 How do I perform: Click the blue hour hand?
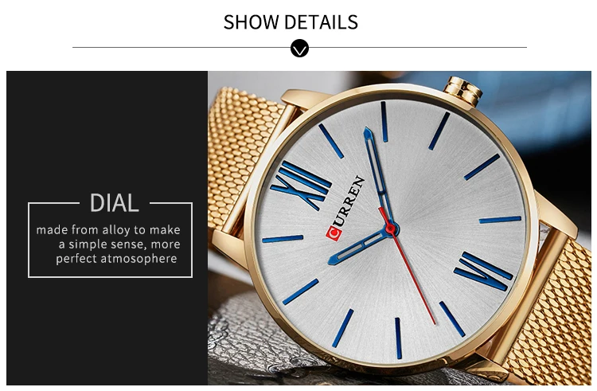pyautogui.click(x=360, y=245)
